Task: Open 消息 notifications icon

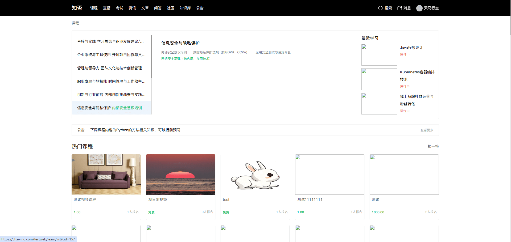Action: (x=403, y=8)
